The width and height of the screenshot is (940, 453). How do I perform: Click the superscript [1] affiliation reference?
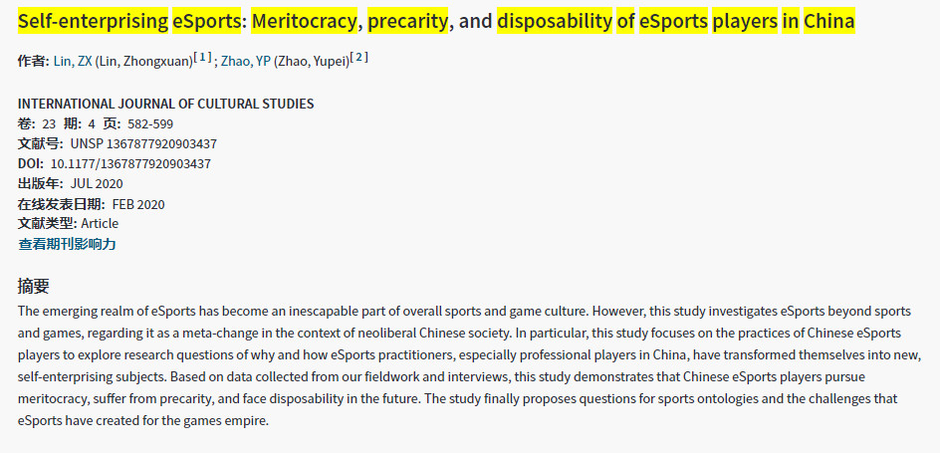click(x=203, y=58)
